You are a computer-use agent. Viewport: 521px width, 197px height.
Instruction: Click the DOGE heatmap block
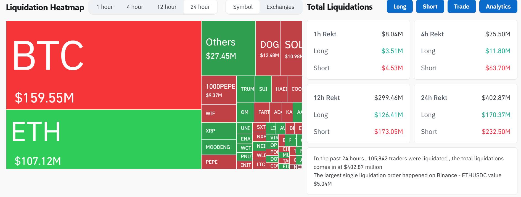tap(268, 48)
